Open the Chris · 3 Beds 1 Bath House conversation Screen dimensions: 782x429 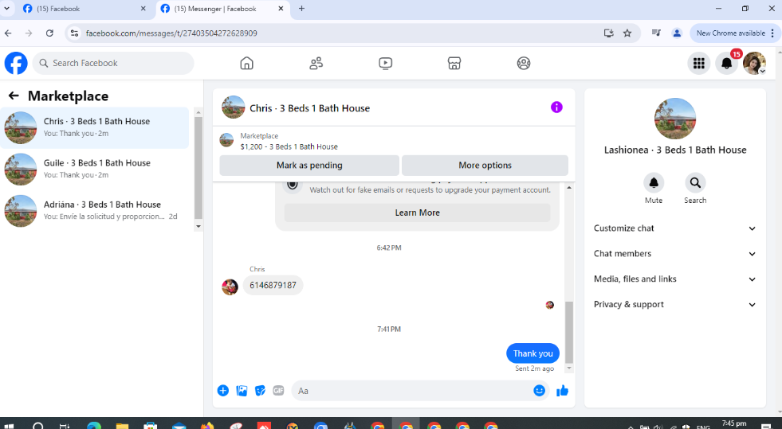pos(95,127)
